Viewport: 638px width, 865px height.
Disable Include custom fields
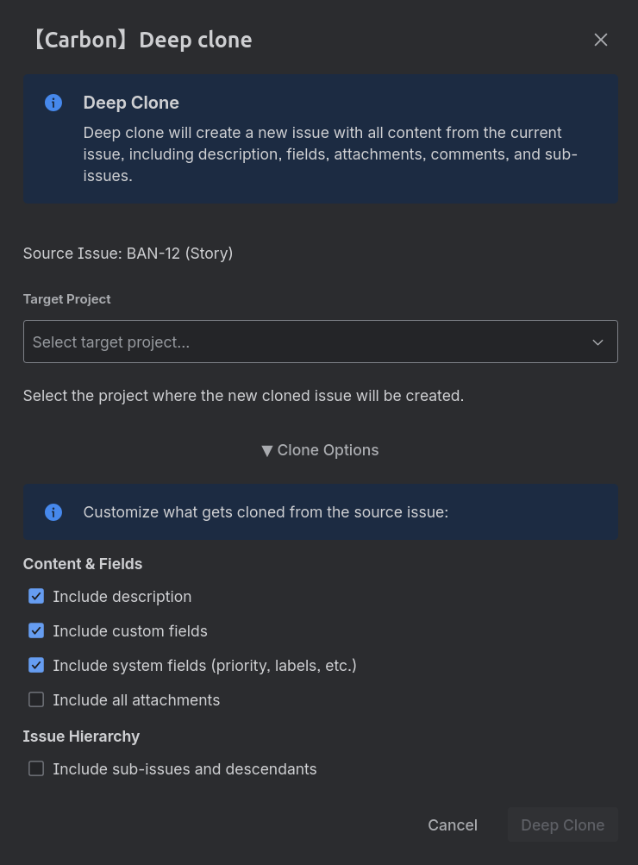click(x=36, y=630)
